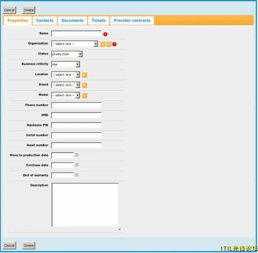Switch to the Contacts tab
258x253 pixels.
tap(45, 21)
